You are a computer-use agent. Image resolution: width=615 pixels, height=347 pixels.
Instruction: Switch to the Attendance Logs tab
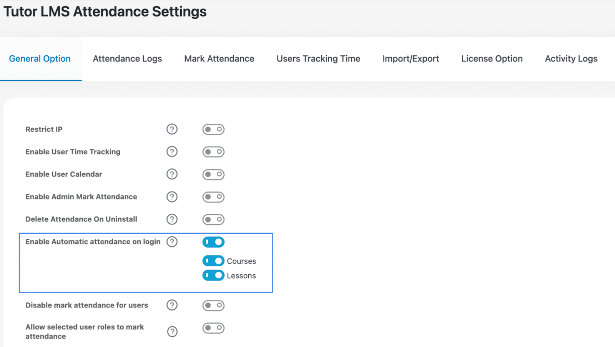coord(127,59)
